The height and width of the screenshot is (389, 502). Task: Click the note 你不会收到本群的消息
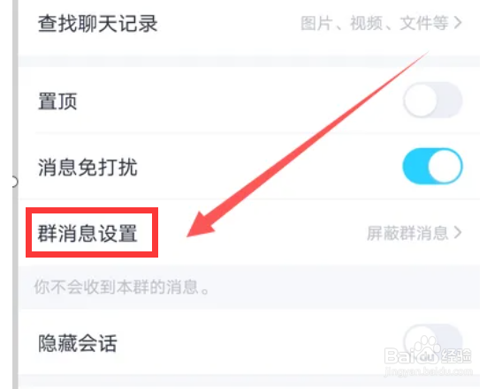point(122,287)
